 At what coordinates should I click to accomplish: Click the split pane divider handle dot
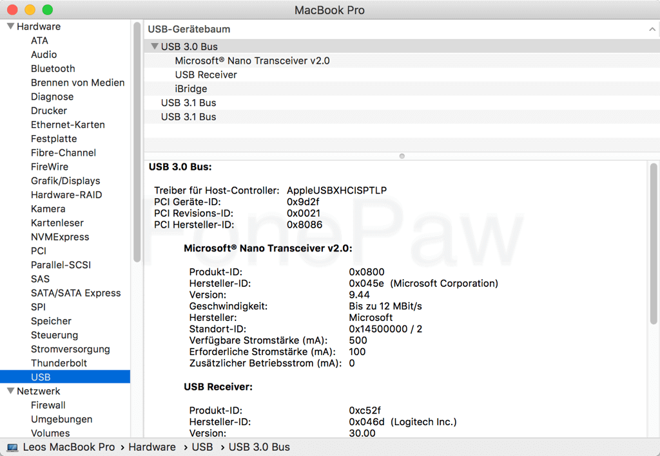[402, 156]
